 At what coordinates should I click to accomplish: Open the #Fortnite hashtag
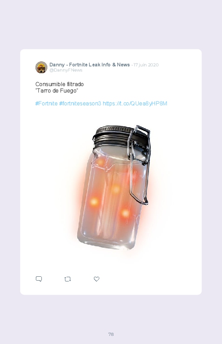47,103
